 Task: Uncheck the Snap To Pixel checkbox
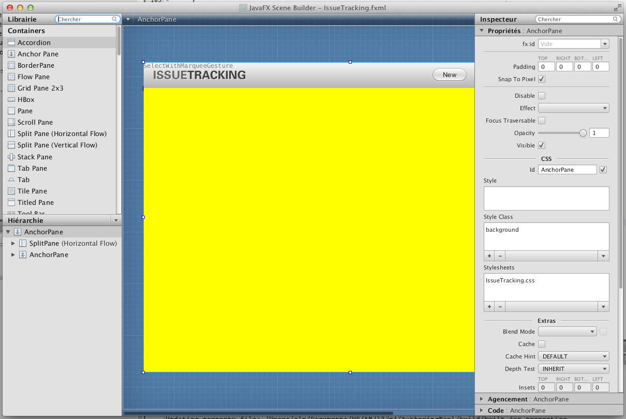pyautogui.click(x=542, y=79)
